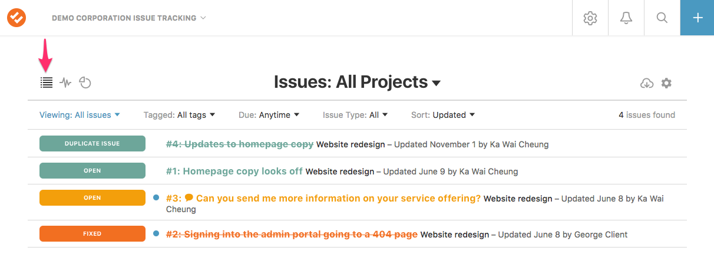Screen dimensions: 714x254
Task: Show notifications bell
Action: [x=626, y=18]
